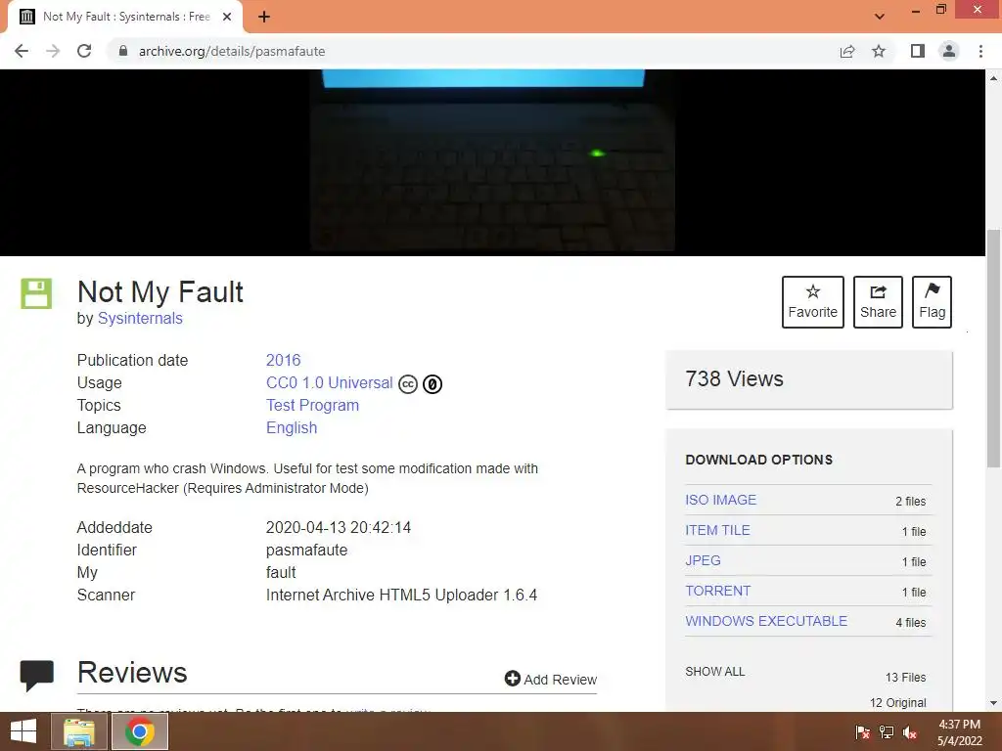Favorite this item with star button
The image size is (1002, 751).
(x=813, y=302)
